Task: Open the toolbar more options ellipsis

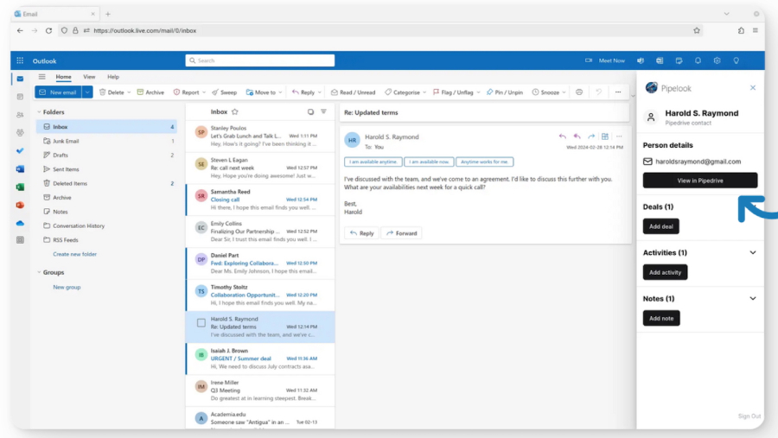Action: click(x=618, y=92)
